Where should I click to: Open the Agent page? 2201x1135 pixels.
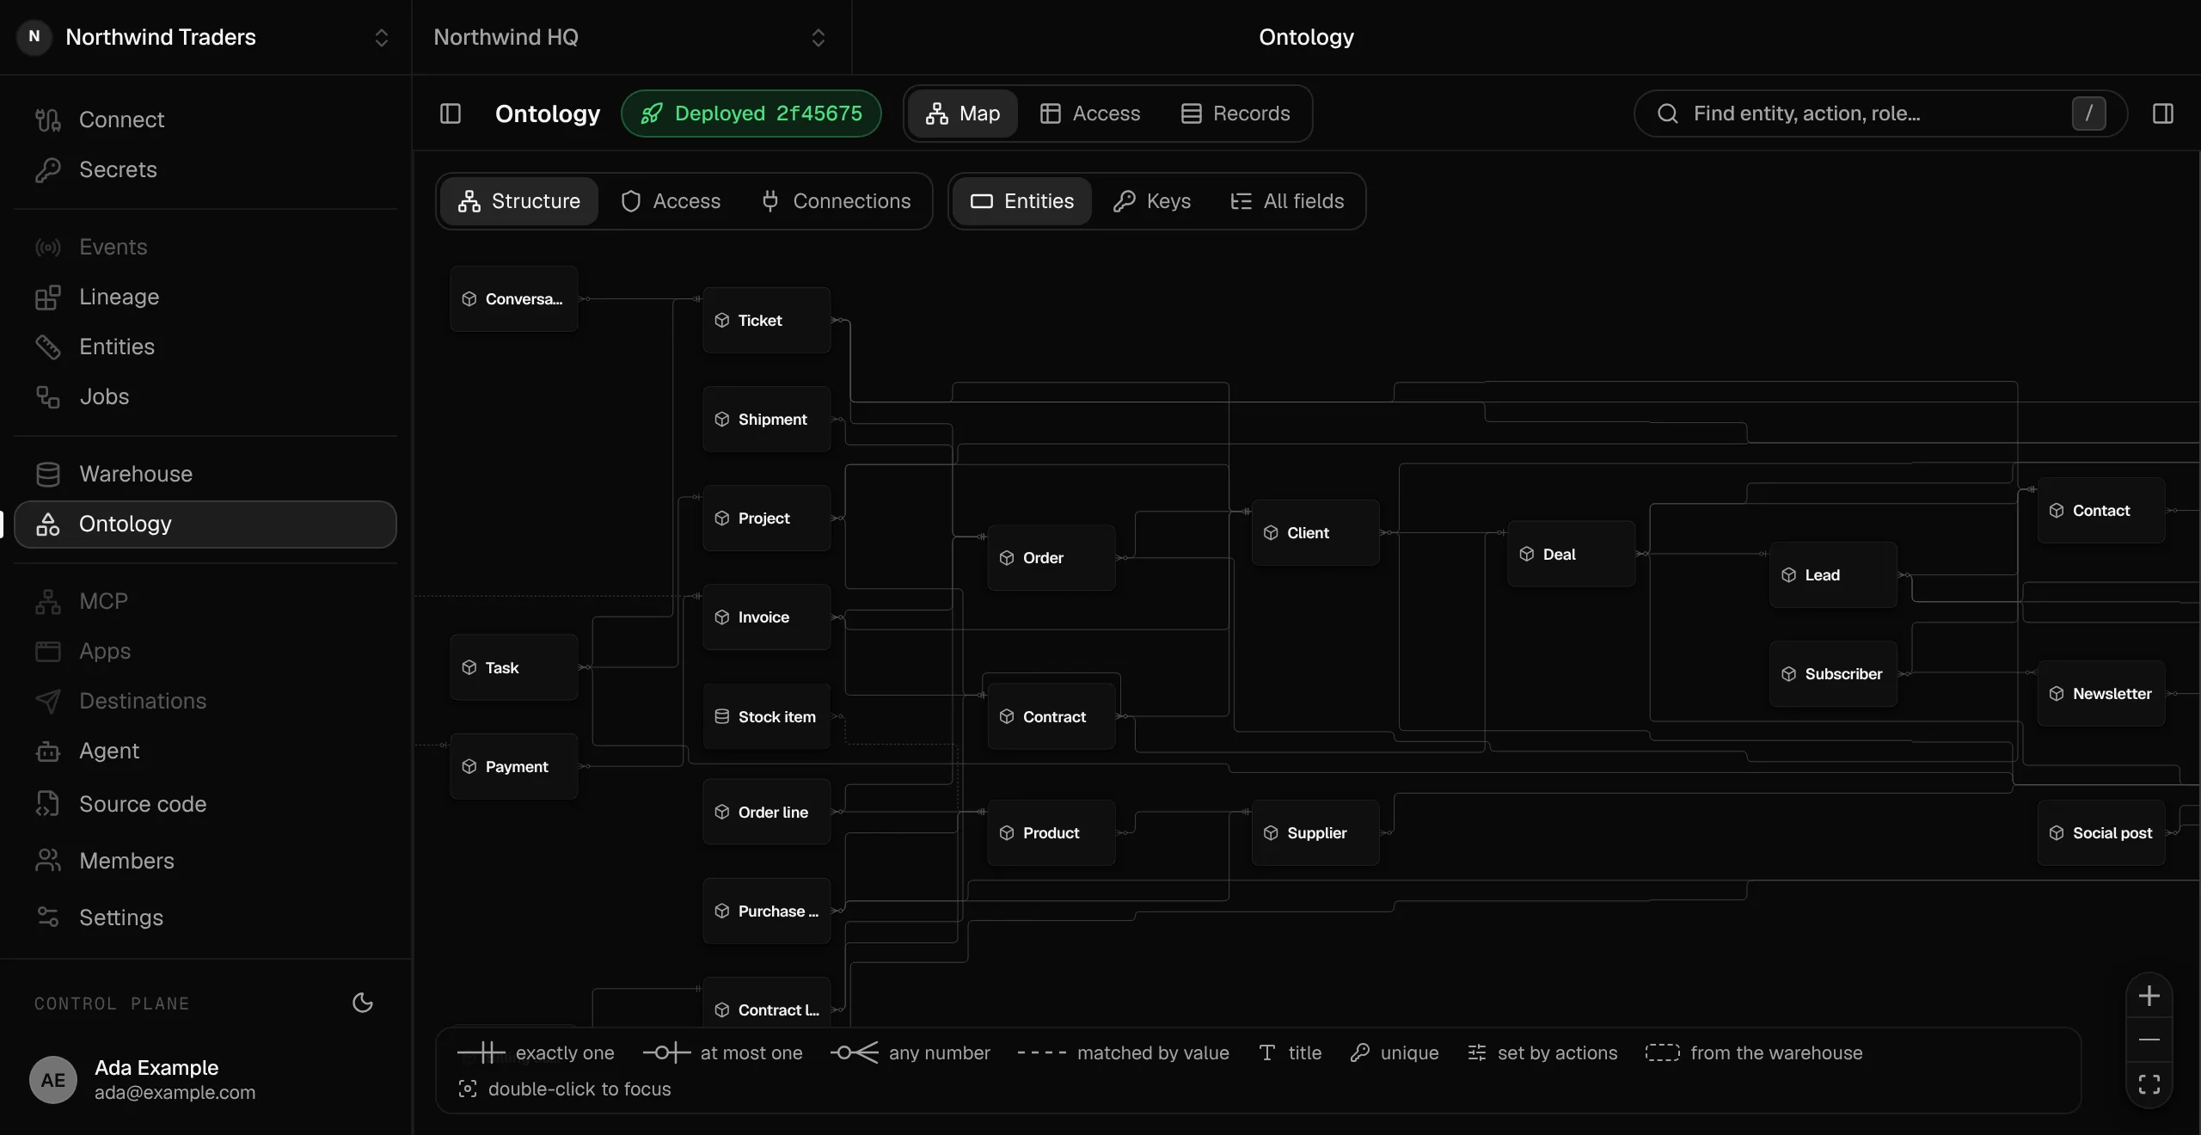point(205,751)
